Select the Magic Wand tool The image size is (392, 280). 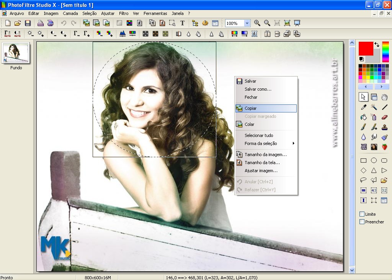[373, 107]
